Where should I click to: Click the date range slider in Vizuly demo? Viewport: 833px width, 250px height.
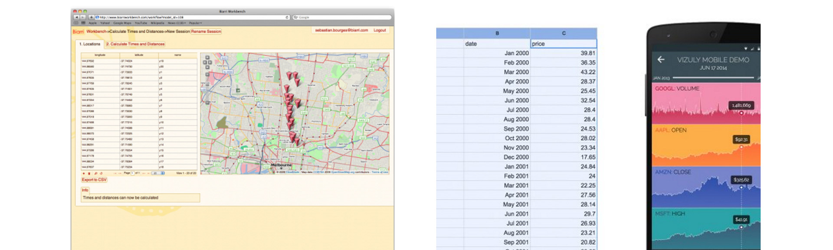[713, 78]
